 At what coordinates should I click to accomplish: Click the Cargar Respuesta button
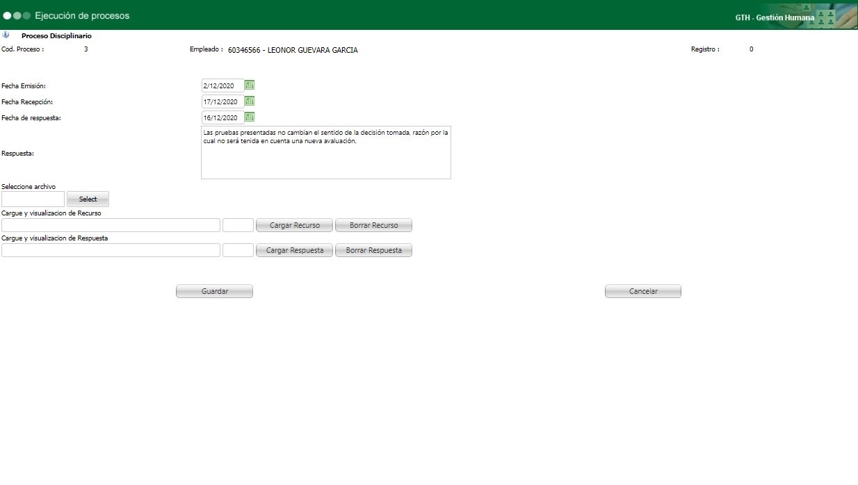coord(295,250)
